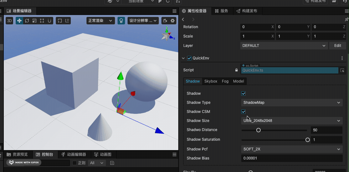Activate the magnet snap tool
Image resolution: width=349 pixels, height=172 pixels.
coord(49,21)
